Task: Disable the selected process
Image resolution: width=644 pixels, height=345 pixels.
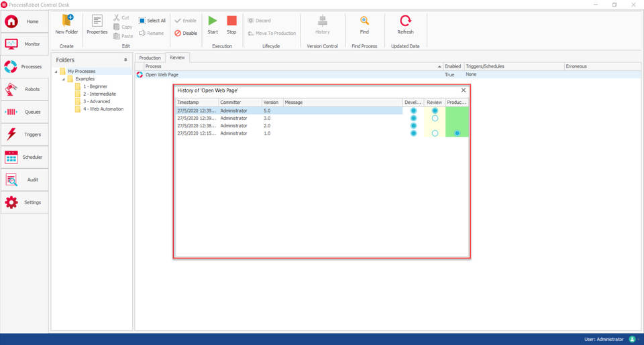Action: point(186,33)
